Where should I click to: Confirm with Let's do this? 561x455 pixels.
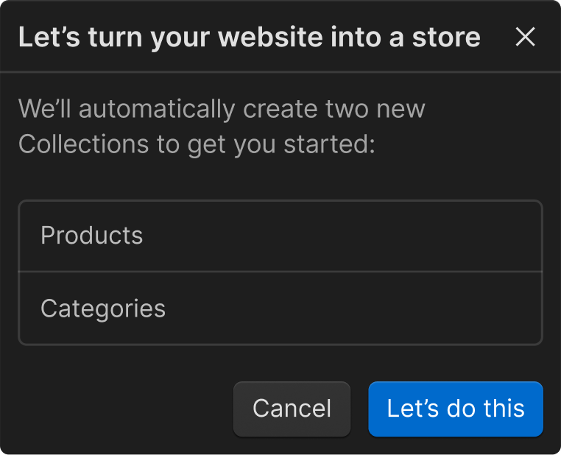(456, 409)
